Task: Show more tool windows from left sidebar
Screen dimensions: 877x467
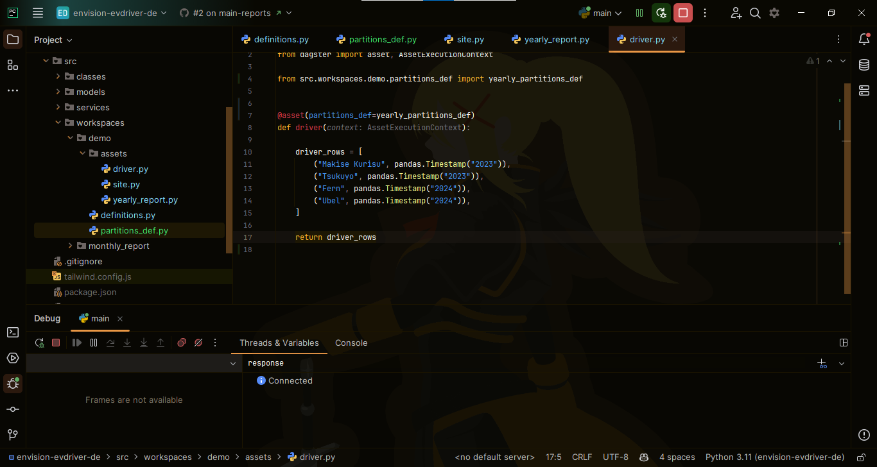Action: coord(13,90)
